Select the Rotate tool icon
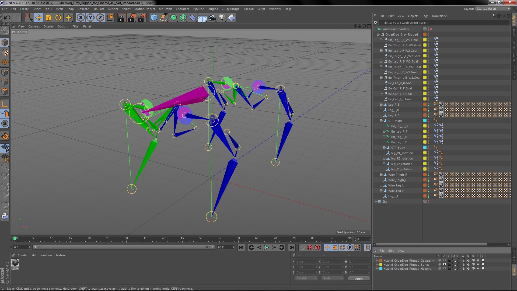 click(x=58, y=18)
